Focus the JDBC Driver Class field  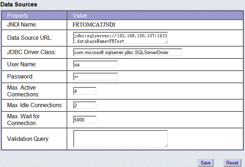tap(127, 52)
